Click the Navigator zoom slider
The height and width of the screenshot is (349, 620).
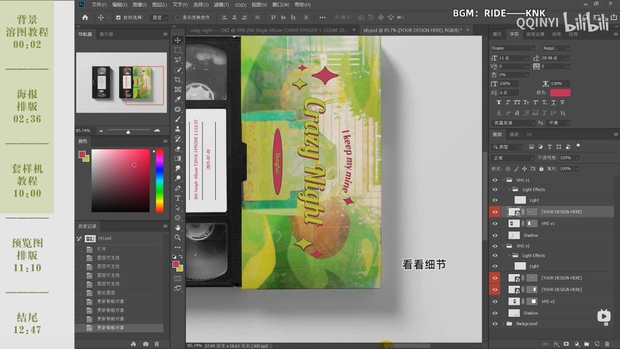click(128, 130)
